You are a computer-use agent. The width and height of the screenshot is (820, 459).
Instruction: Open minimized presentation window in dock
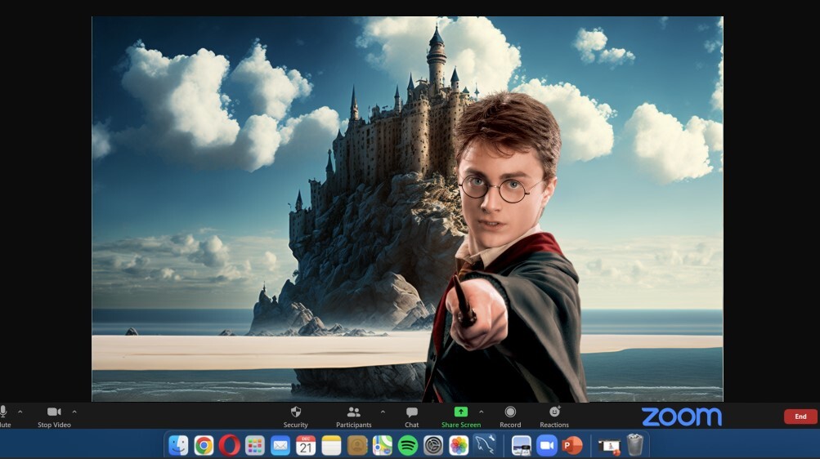coord(609,446)
